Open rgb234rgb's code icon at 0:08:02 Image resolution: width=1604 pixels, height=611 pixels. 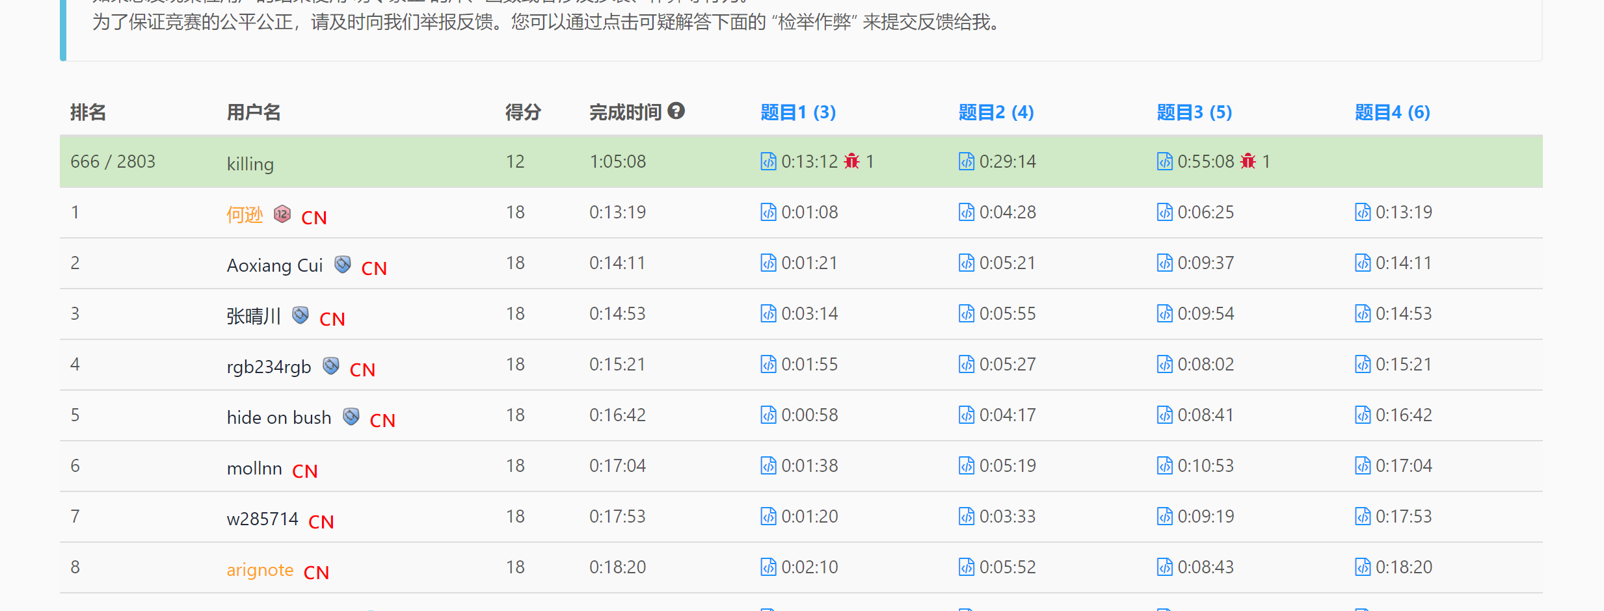click(1164, 364)
